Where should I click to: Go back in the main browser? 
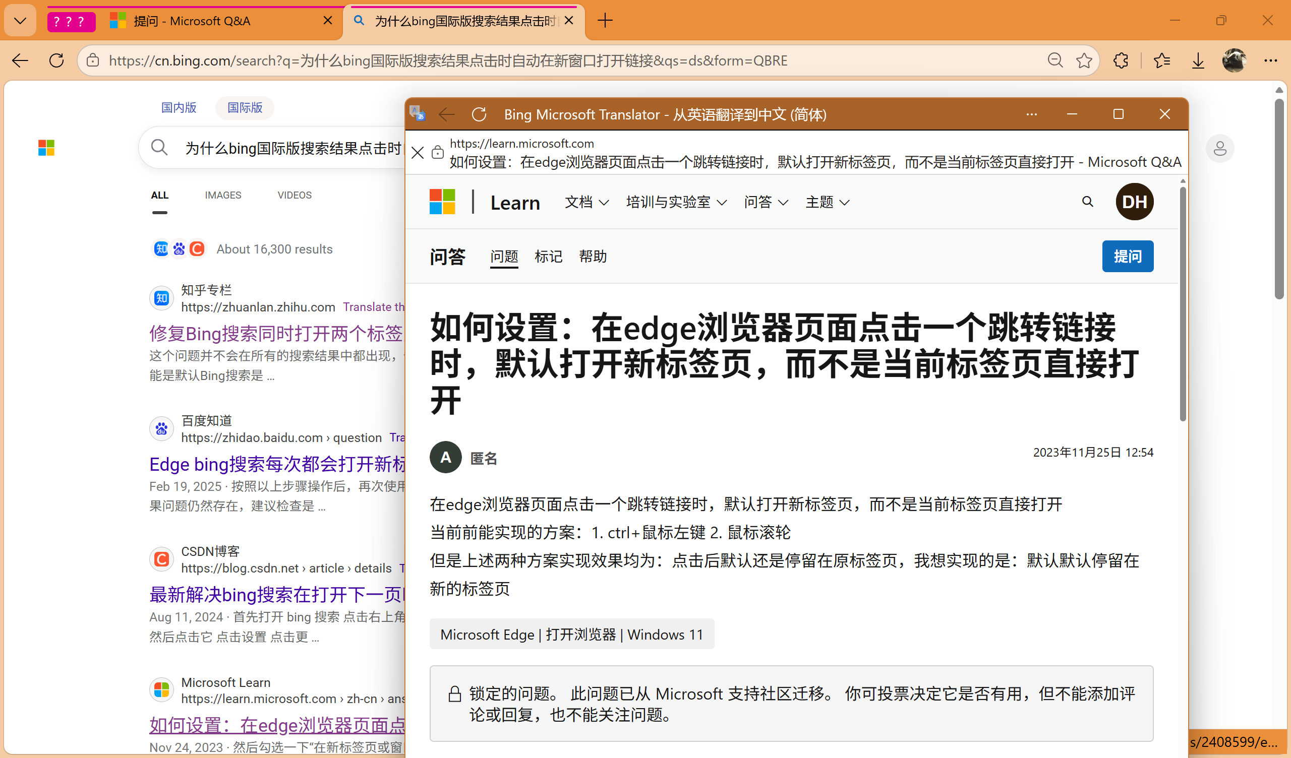click(x=20, y=60)
